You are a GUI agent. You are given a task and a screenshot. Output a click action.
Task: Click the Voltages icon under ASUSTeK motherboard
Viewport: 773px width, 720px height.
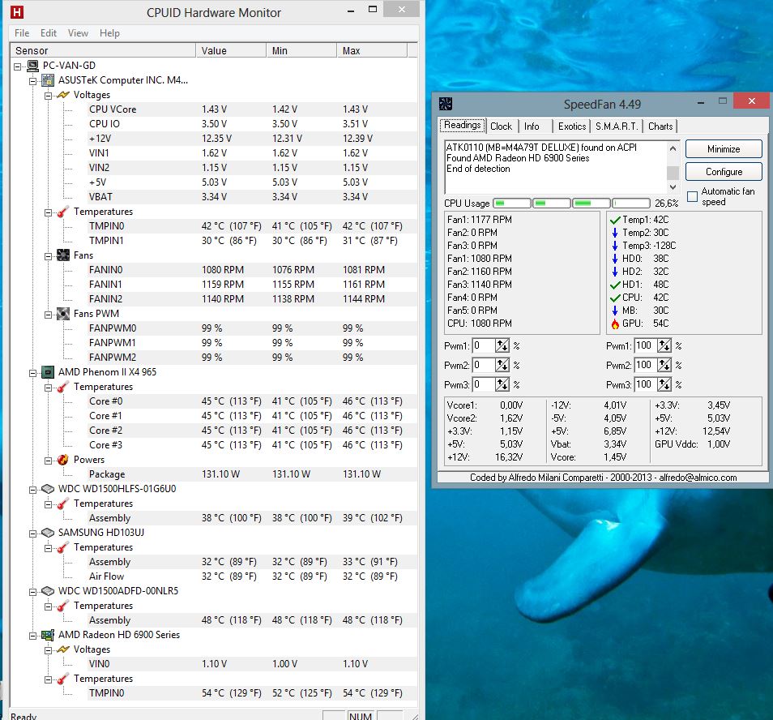click(63, 95)
